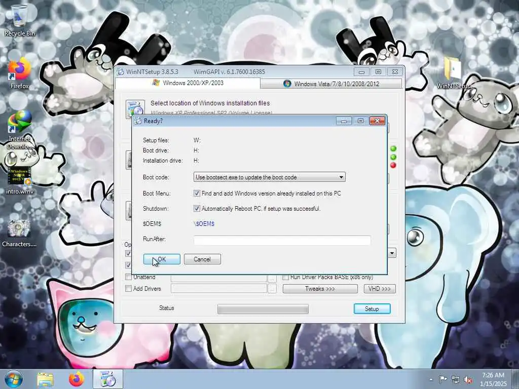
Task: Select the Characters desktop file icon
Action: click(x=19, y=232)
